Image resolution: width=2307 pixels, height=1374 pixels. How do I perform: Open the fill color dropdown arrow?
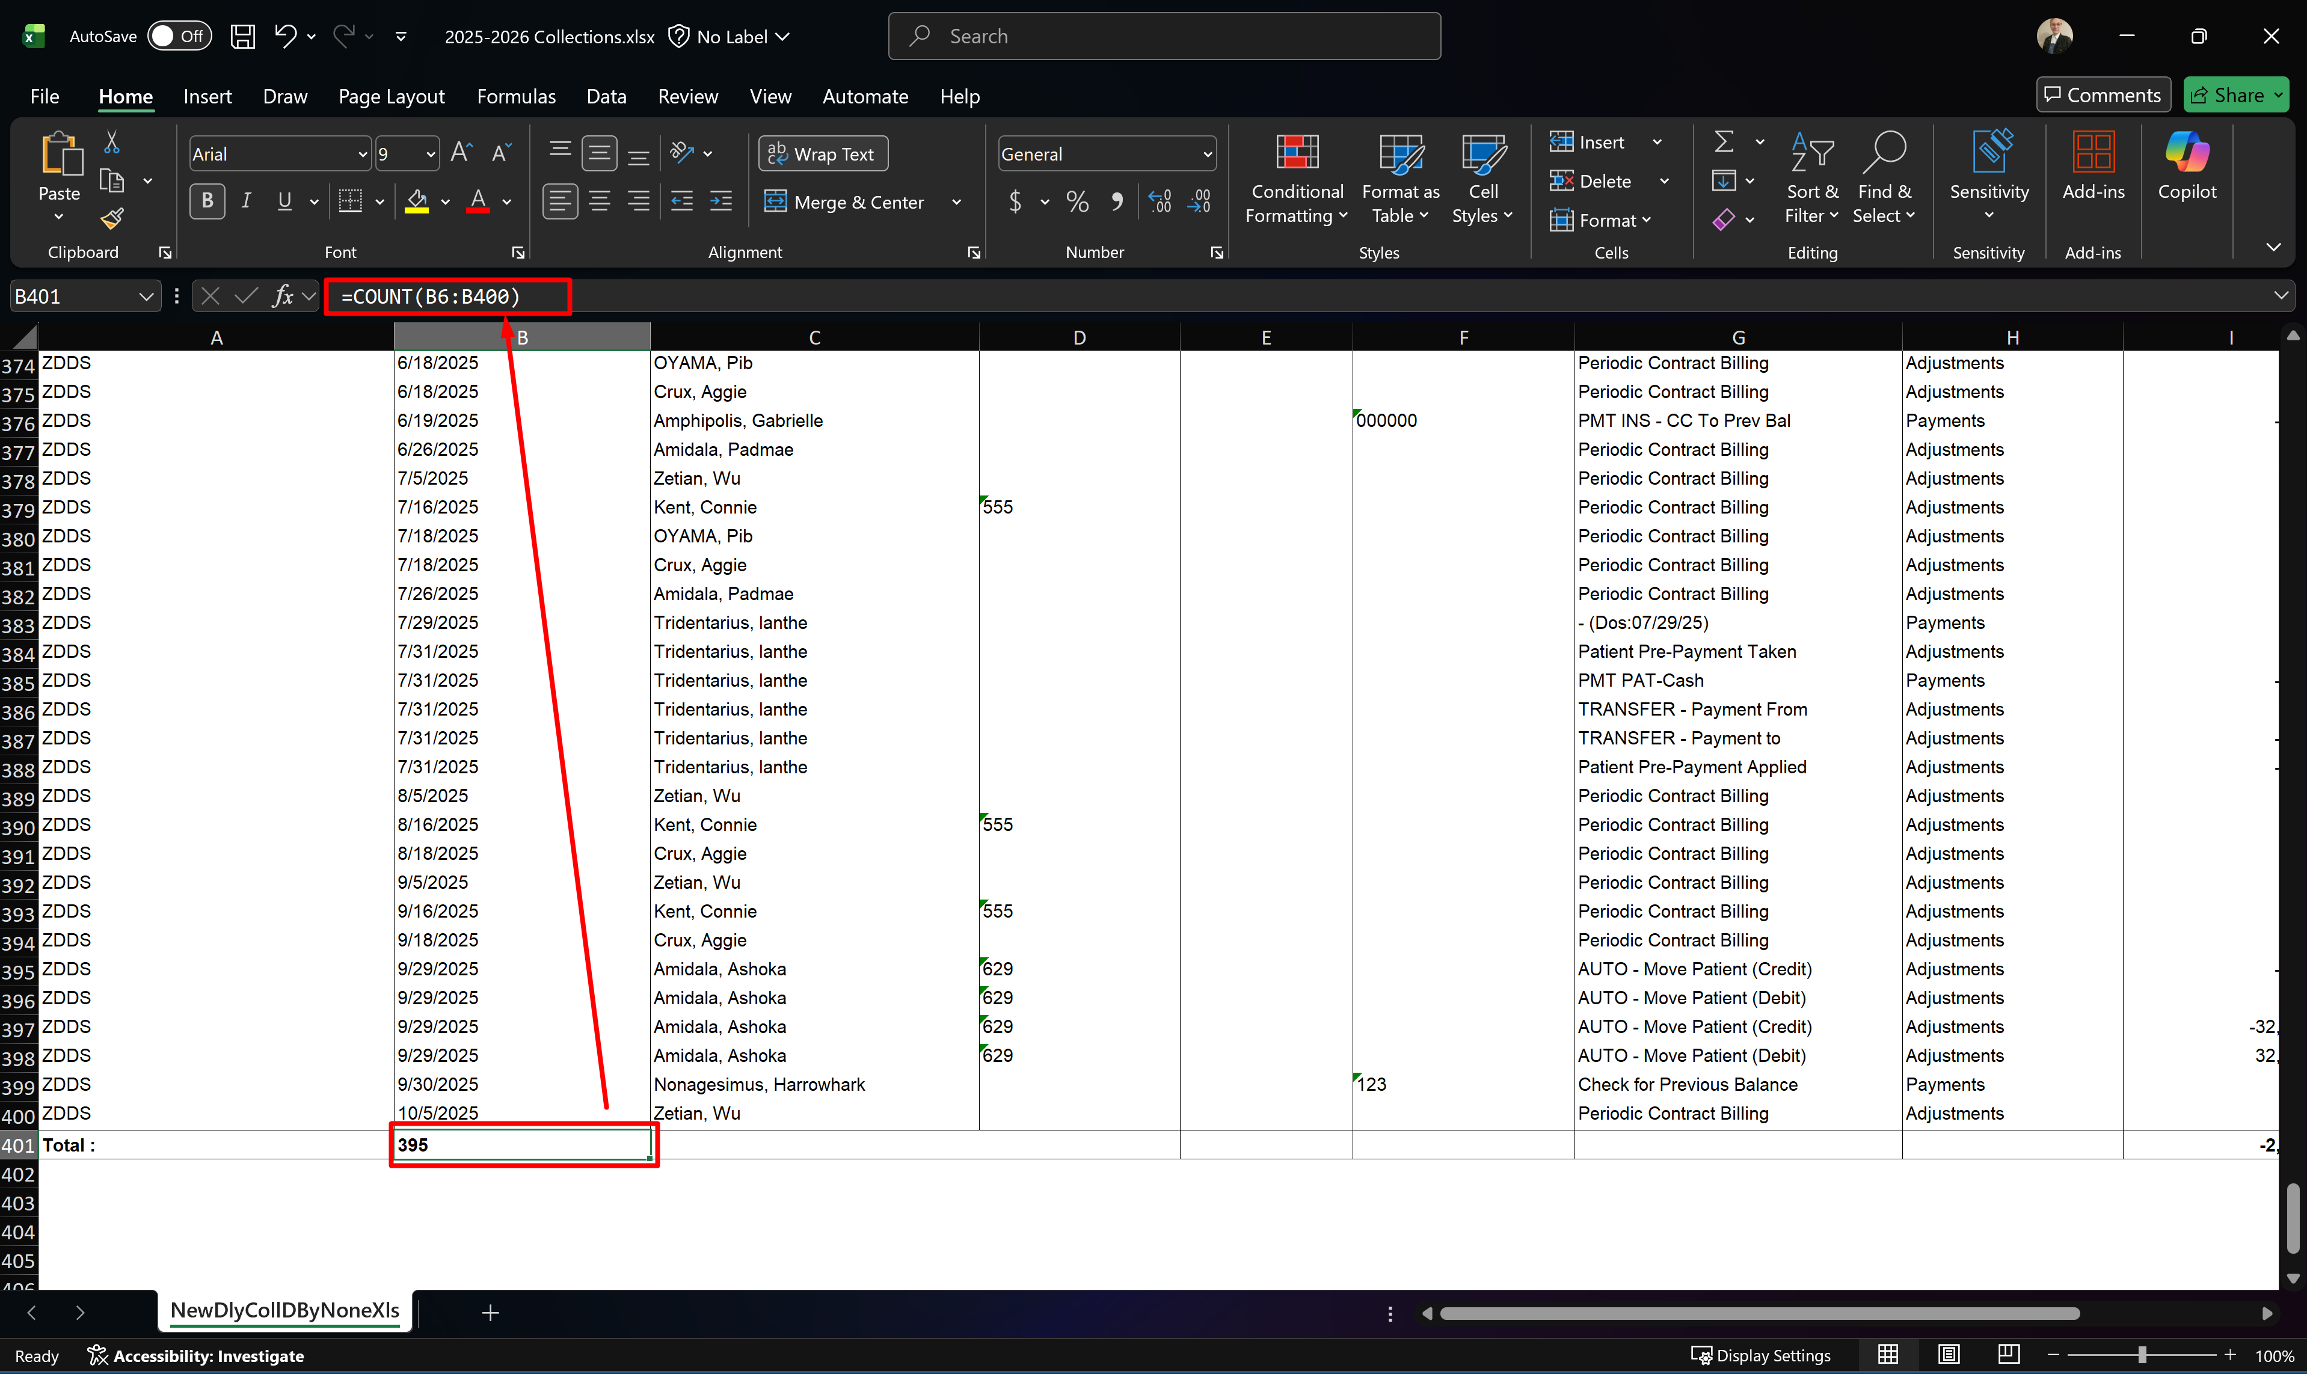pyautogui.click(x=445, y=201)
